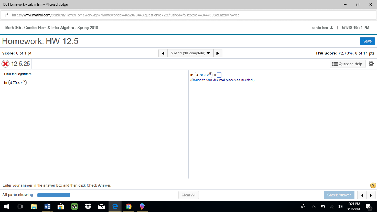The image size is (377, 212).
Task: Click the answer input box
Action: tap(219, 74)
